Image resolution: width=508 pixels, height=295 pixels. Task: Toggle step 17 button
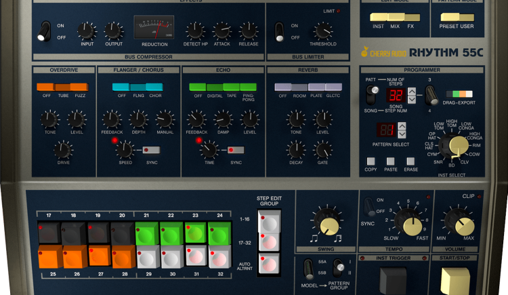[49, 233]
